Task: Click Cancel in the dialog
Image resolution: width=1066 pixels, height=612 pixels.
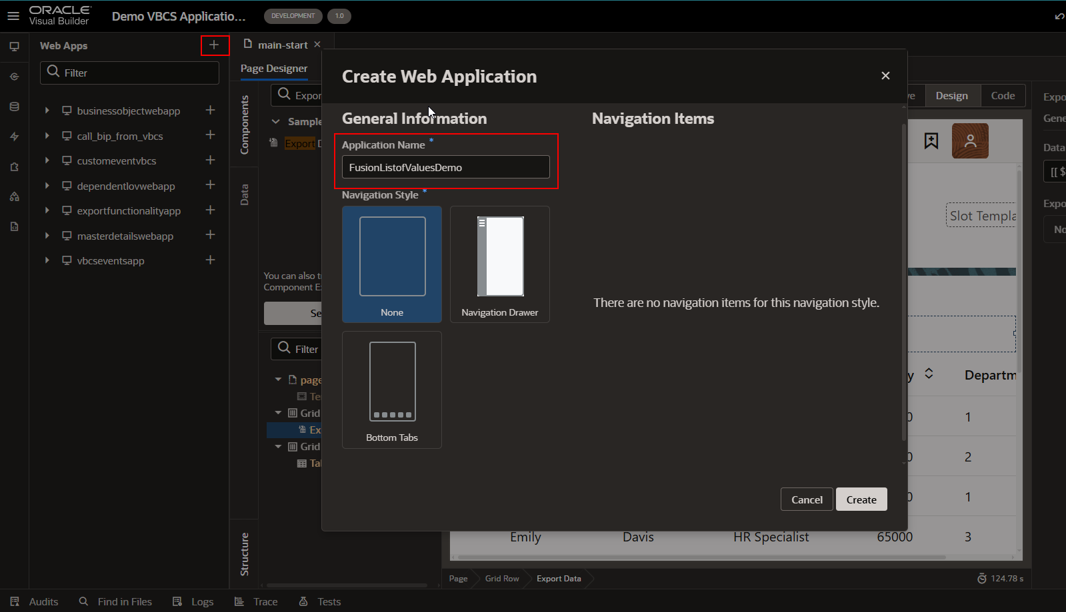Action: click(807, 499)
